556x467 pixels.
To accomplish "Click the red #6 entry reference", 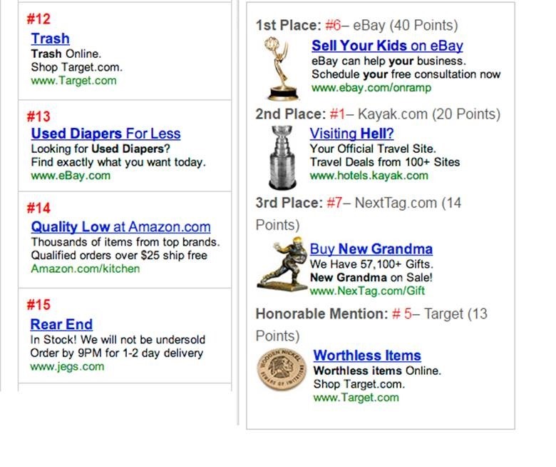I will [x=333, y=26].
